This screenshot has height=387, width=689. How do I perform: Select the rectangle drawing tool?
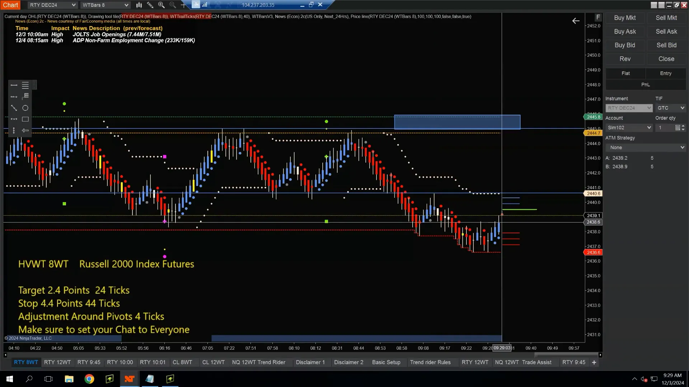(x=25, y=119)
